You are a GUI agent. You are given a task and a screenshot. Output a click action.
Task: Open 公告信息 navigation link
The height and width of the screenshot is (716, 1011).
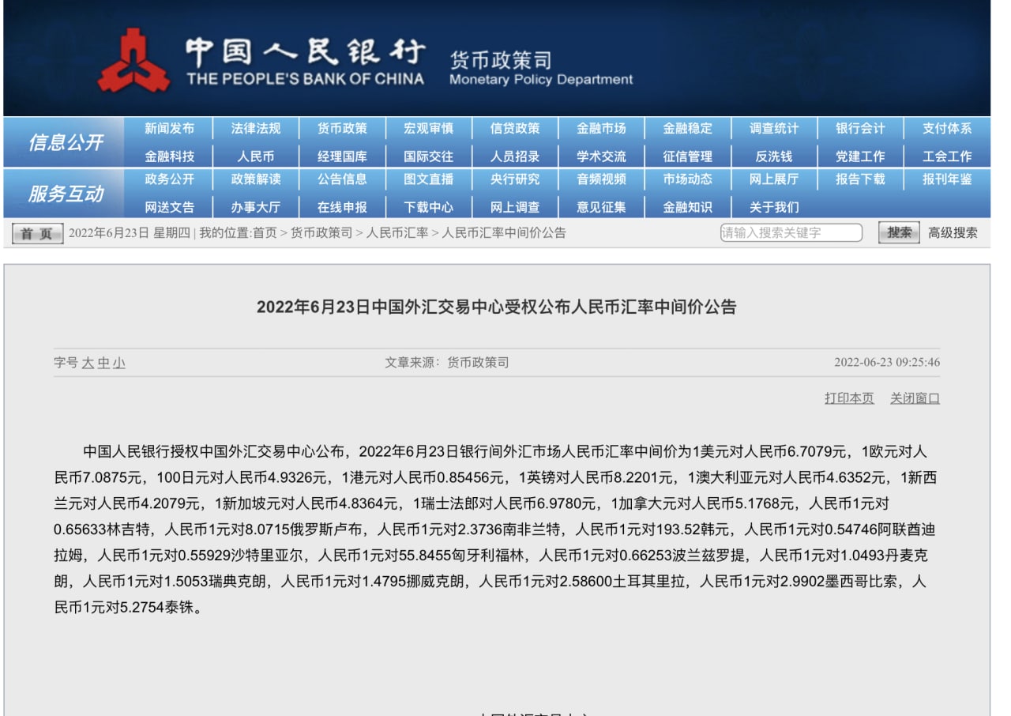[342, 179]
